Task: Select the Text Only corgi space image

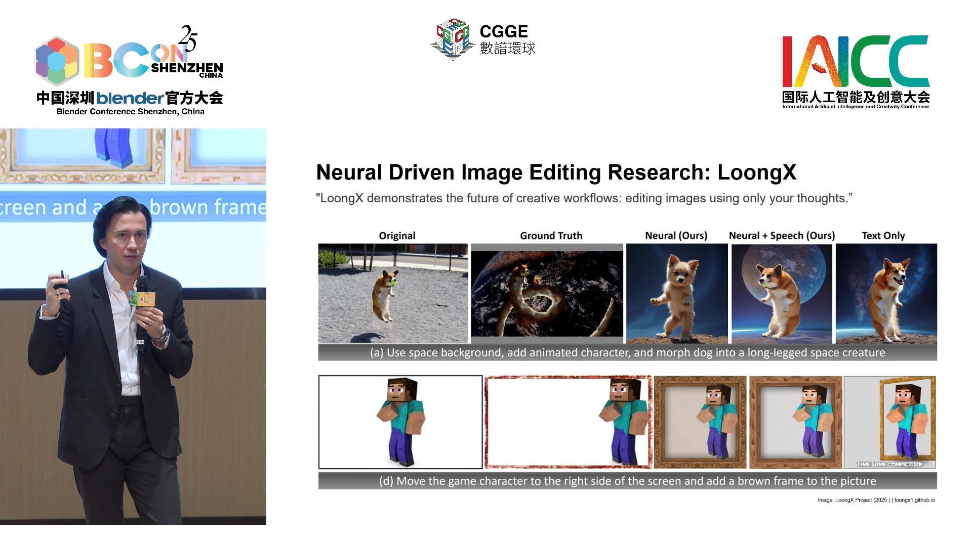Action: (x=886, y=293)
